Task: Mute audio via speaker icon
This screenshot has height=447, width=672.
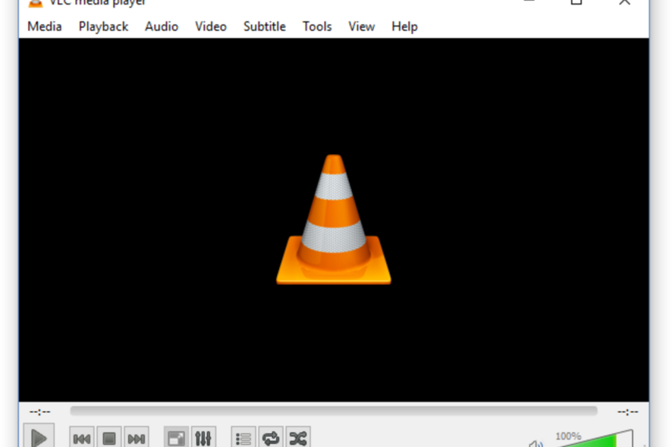Action: [x=535, y=443]
